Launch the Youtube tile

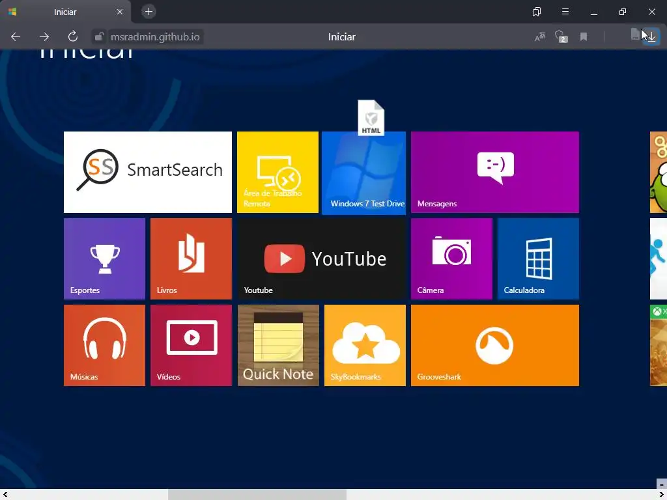pos(322,259)
